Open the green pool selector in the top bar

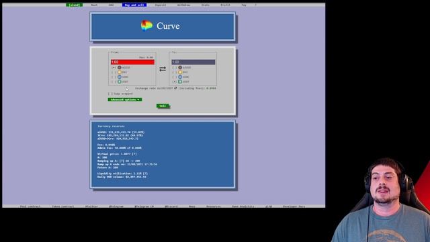pyautogui.click(x=75, y=5)
